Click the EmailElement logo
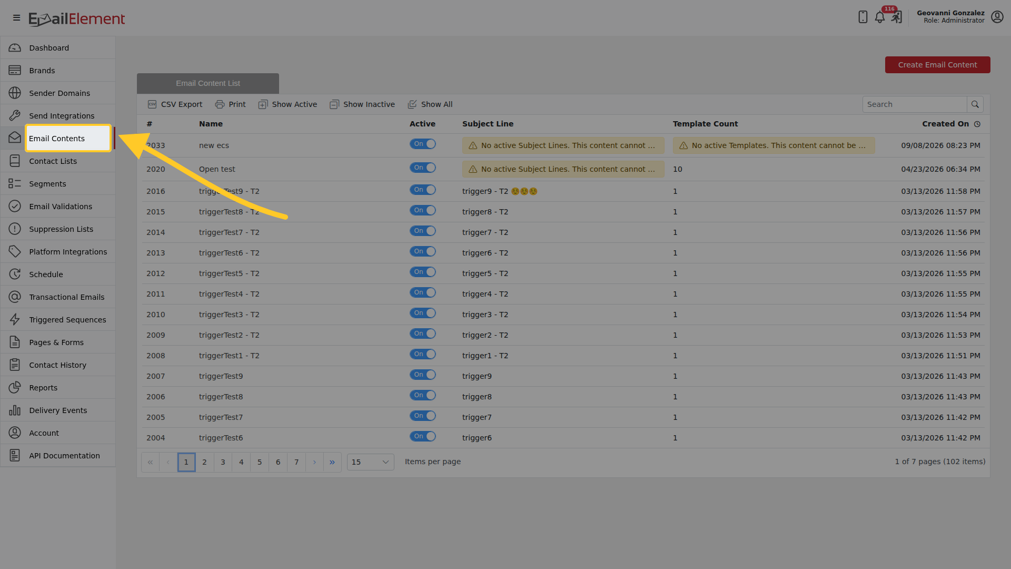The width and height of the screenshot is (1011, 569). (77, 19)
